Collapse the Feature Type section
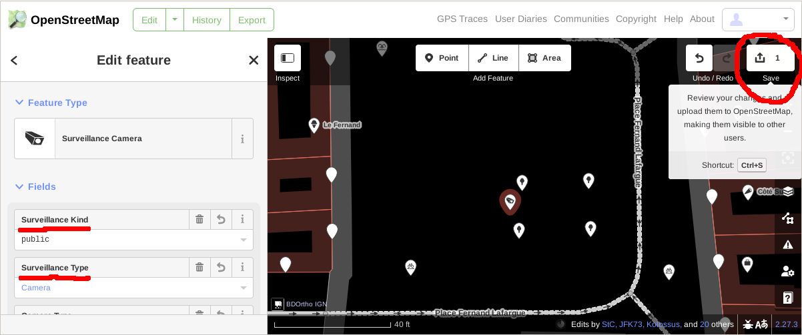 point(51,103)
